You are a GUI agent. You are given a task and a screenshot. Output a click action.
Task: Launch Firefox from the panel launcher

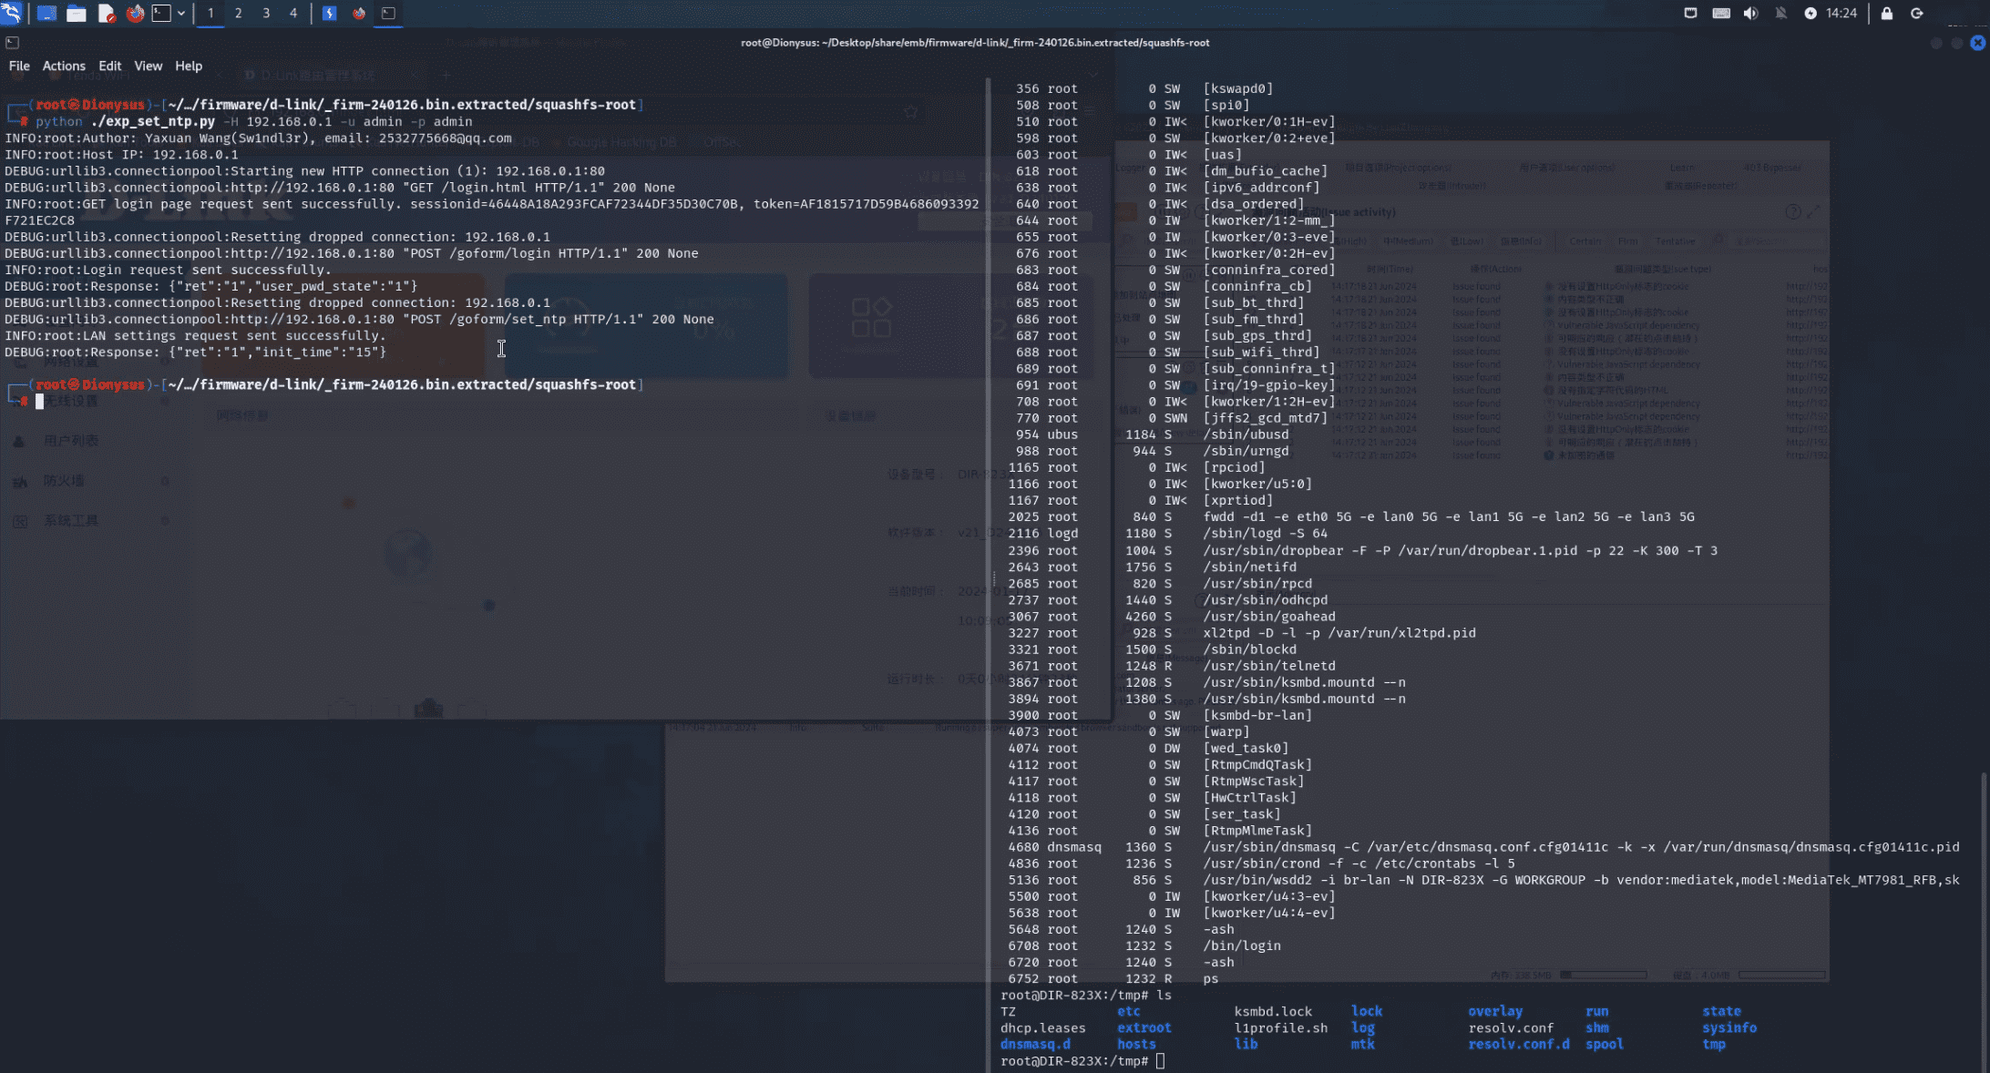[x=135, y=13]
